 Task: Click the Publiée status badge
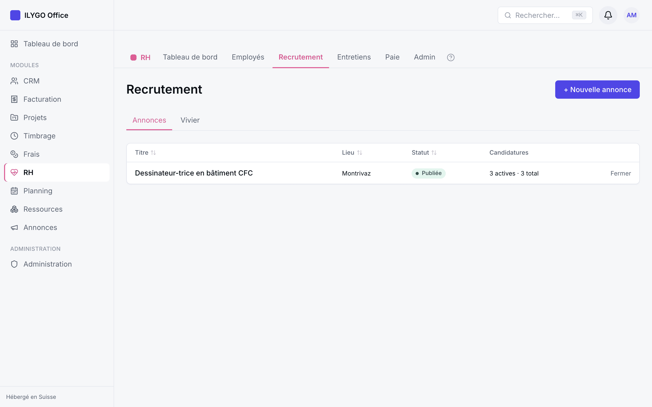tap(428, 173)
